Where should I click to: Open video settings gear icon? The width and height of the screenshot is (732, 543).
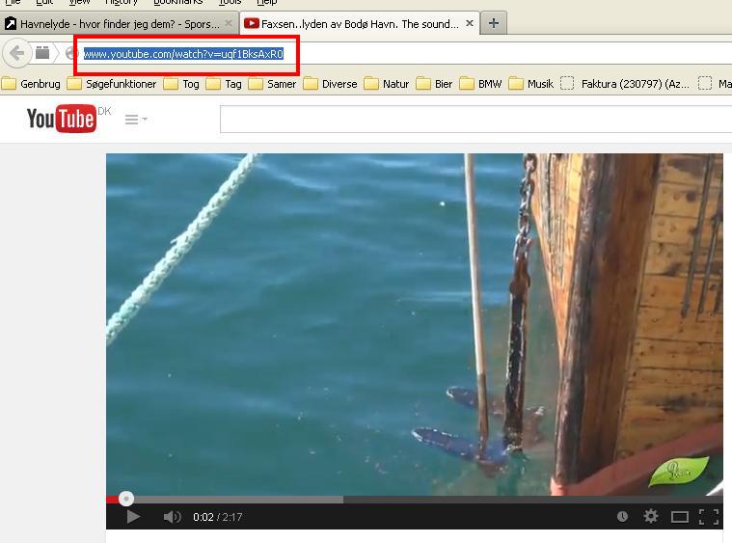pos(651,516)
